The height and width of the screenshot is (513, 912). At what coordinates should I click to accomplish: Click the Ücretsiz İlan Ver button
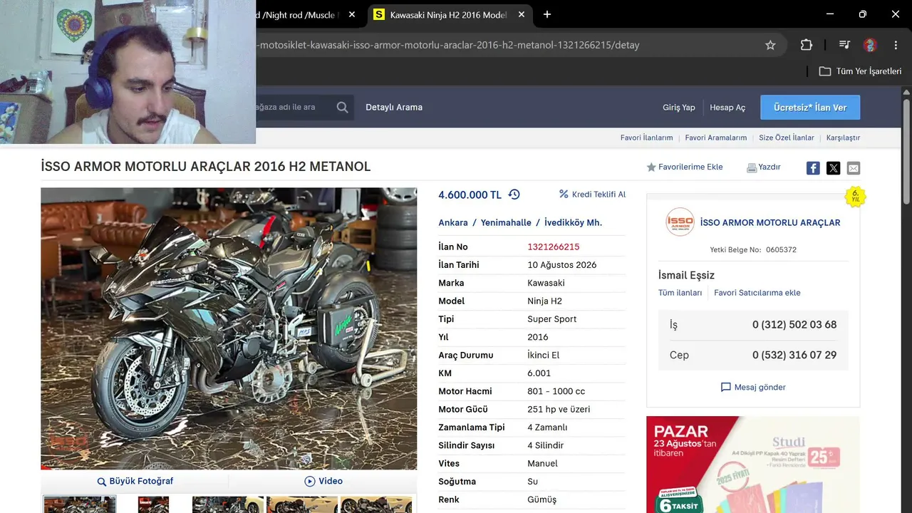810,108
